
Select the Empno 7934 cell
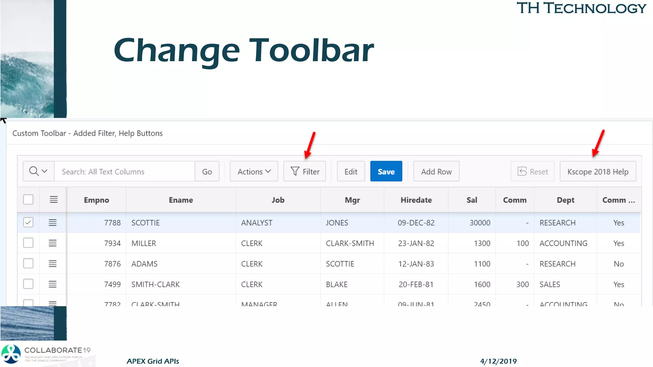pyautogui.click(x=97, y=243)
